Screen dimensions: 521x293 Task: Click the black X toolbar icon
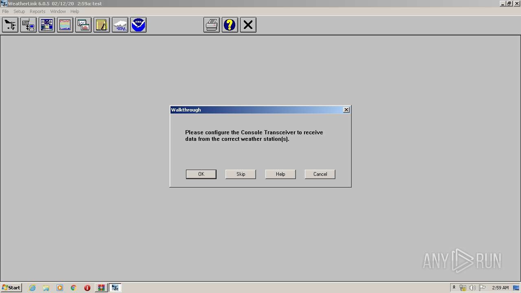(248, 25)
